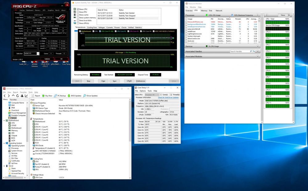Focus the Search Handles input field
308x191 pixels.
tap(240, 52)
